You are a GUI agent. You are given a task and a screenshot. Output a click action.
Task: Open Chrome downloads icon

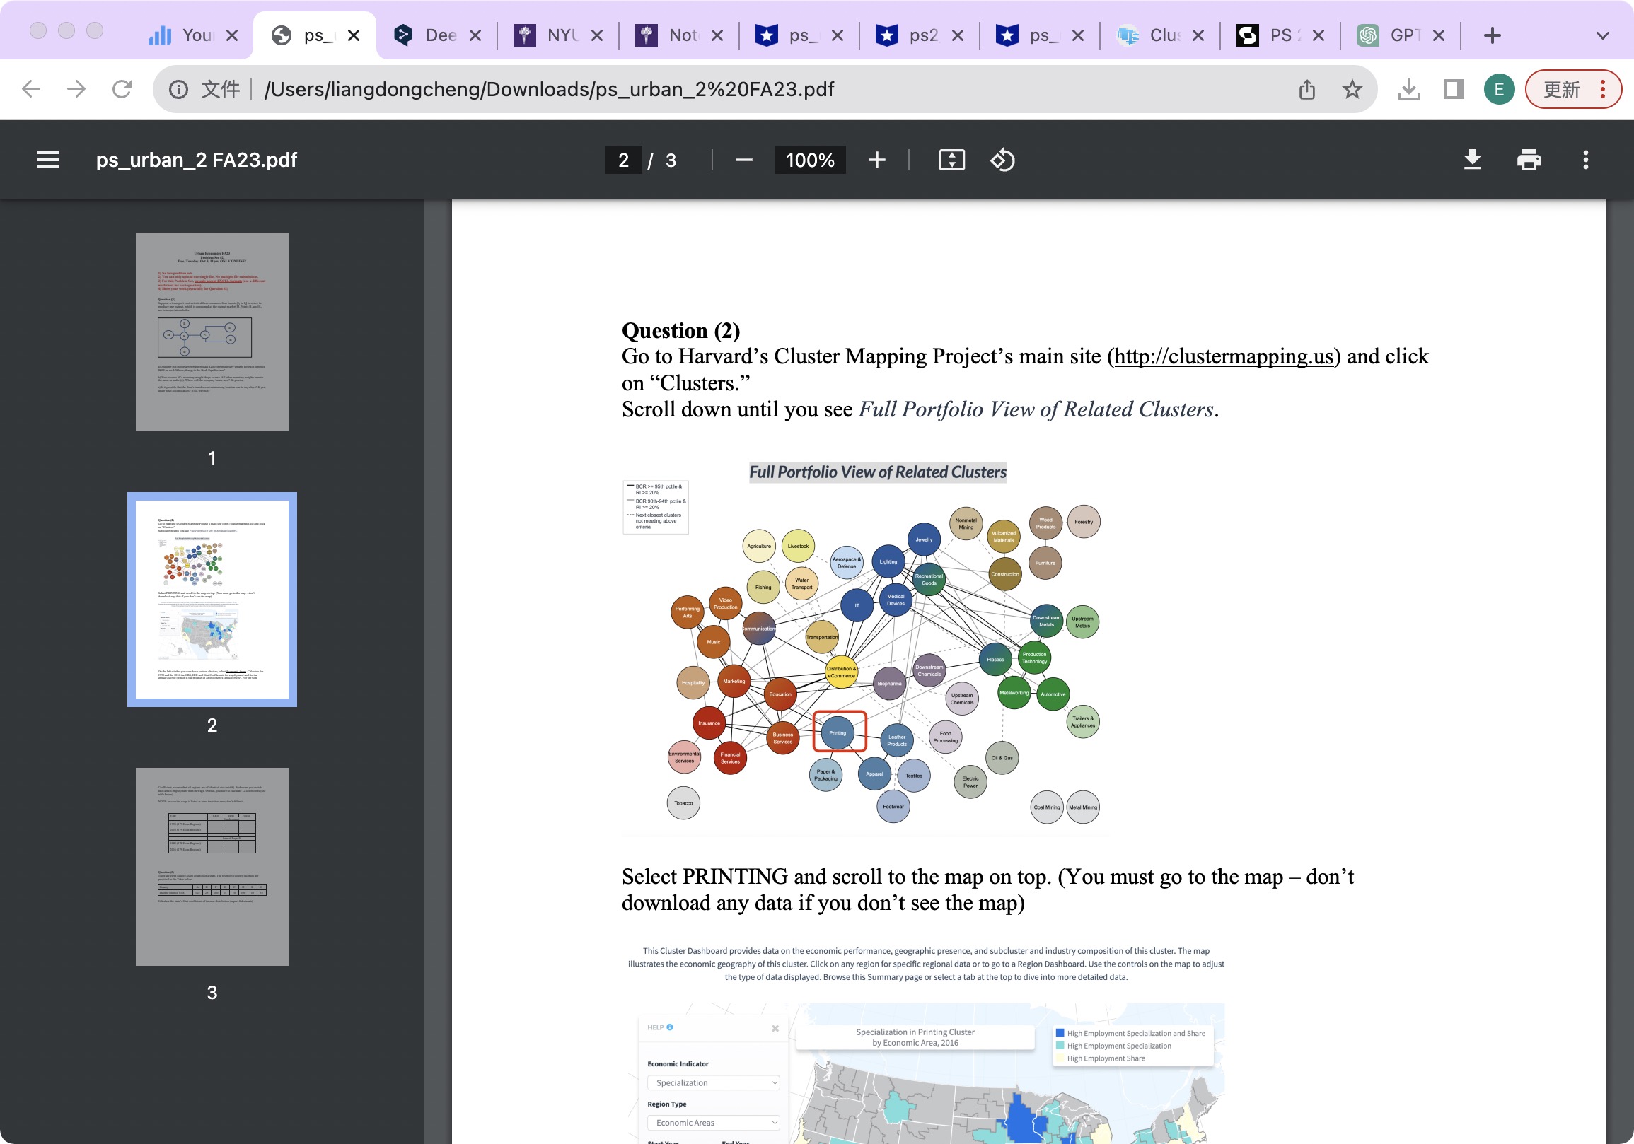click(1408, 89)
